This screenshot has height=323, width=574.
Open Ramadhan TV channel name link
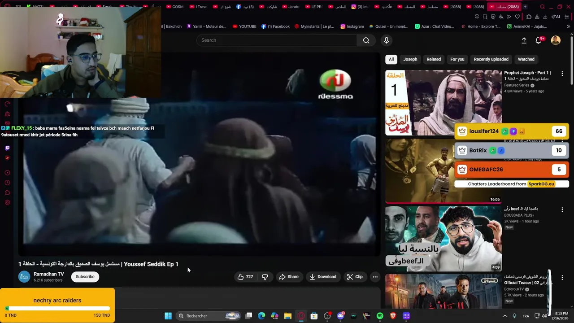[x=49, y=274]
